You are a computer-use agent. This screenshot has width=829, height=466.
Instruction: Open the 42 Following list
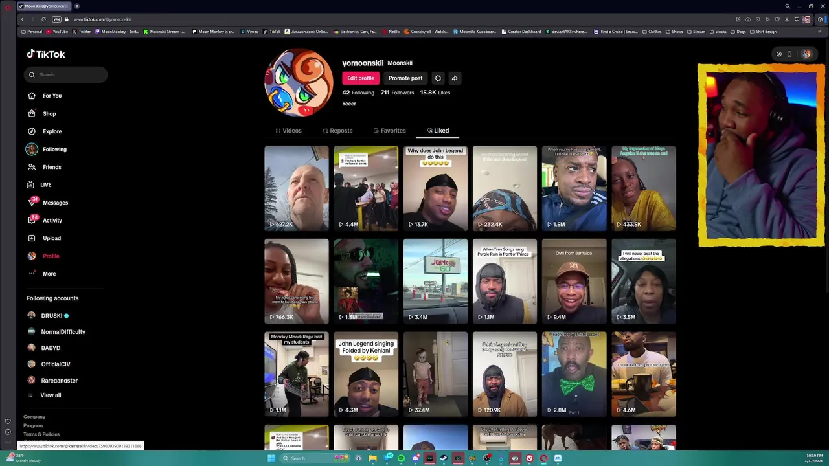tap(358, 93)
